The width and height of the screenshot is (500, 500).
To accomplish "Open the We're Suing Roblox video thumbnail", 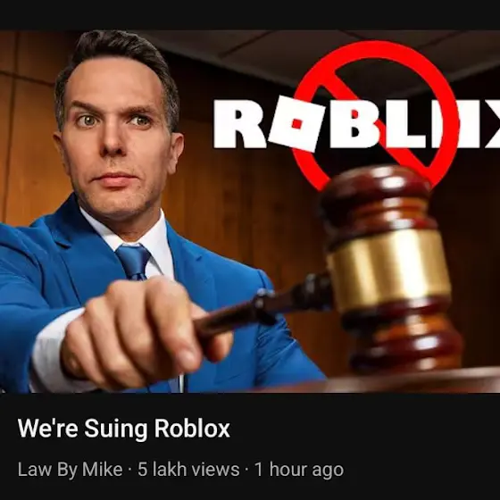I will click(x=250, y=212).
